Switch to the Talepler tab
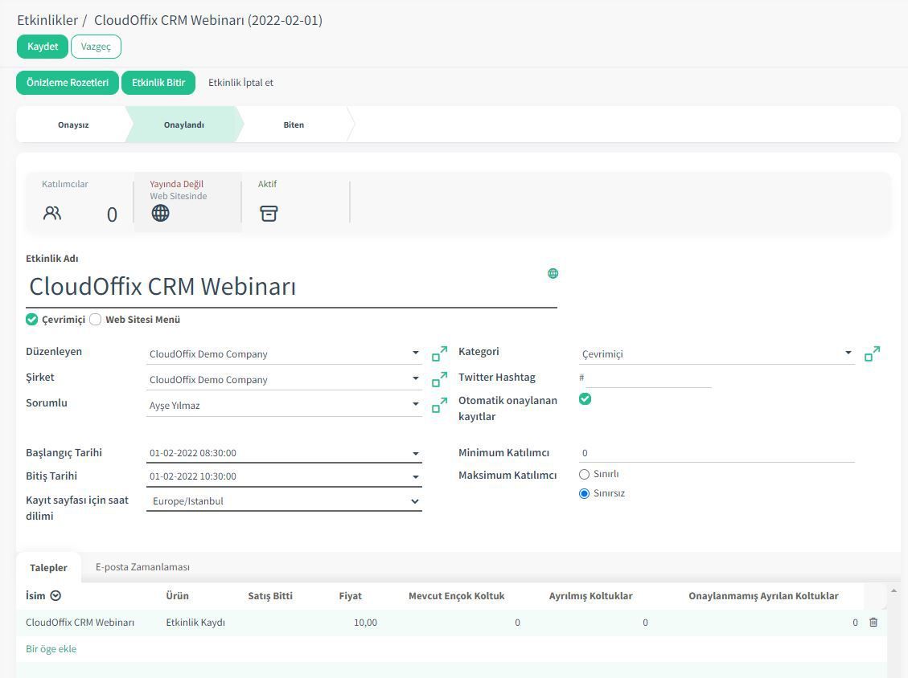The height and width of the screenshot is (678, 908). tap(48, 567)
